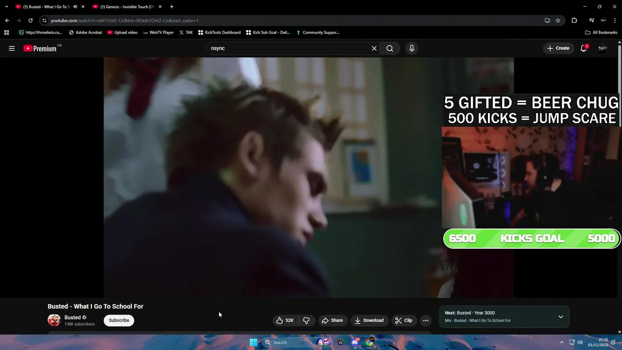Close the Genesis Invisible Touch tab
Viewport: 622px width, 350px height.
[x=160, y=7]
